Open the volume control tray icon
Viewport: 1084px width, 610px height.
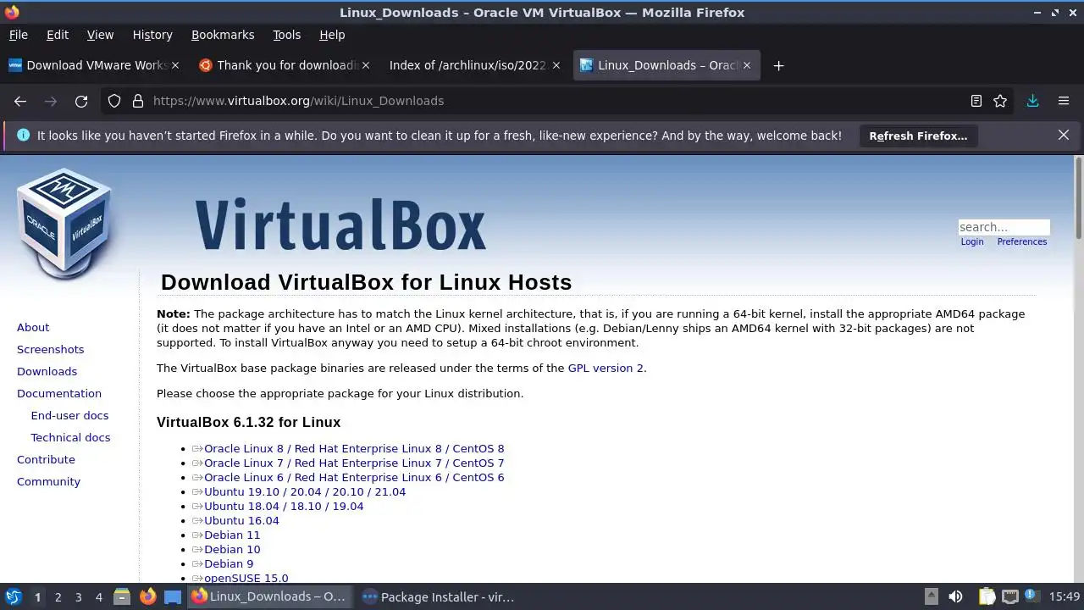955,596
